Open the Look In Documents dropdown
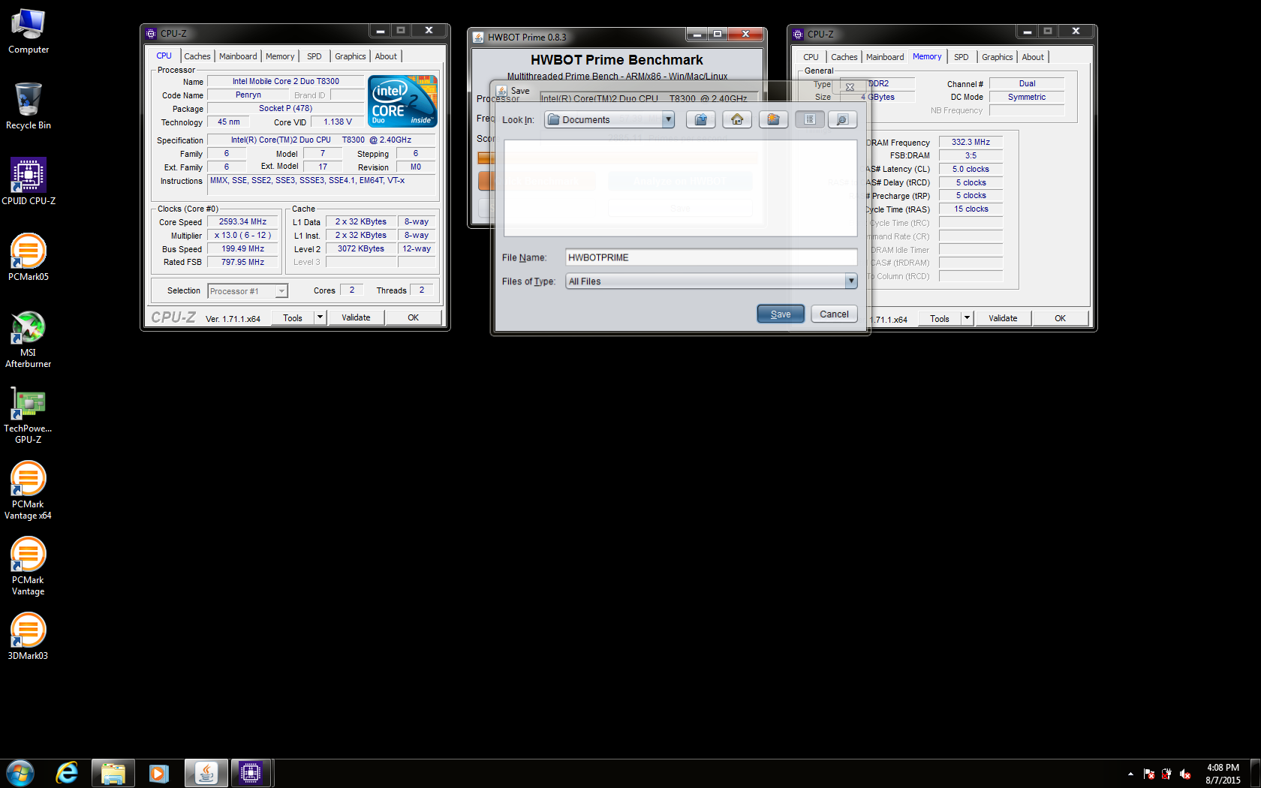The image size is (1261, 788). pos(668,119)
